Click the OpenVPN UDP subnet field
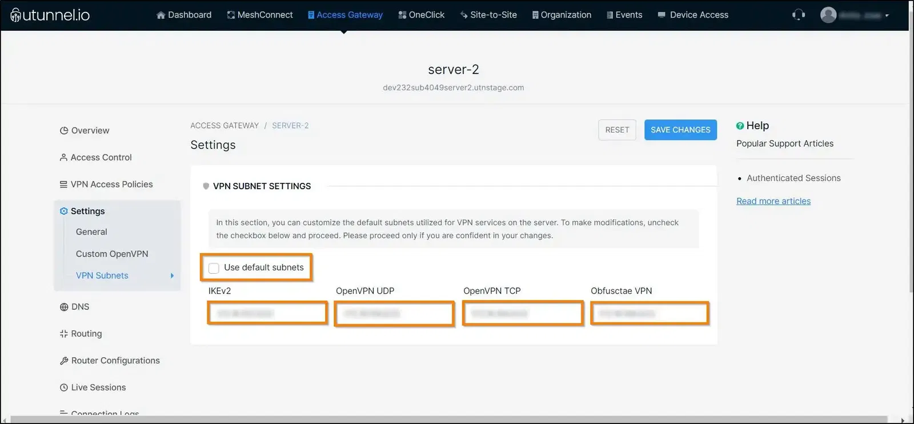The image size is (914, 424). (x=394, y=314)
